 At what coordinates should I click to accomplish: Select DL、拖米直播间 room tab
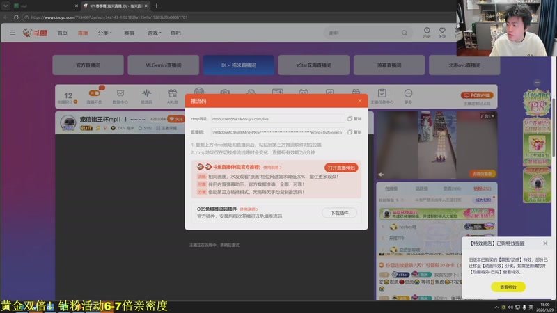point(239,65)
